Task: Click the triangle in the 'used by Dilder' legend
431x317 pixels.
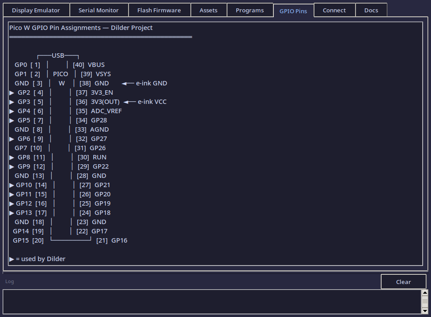Action: [x=12, y=259]
